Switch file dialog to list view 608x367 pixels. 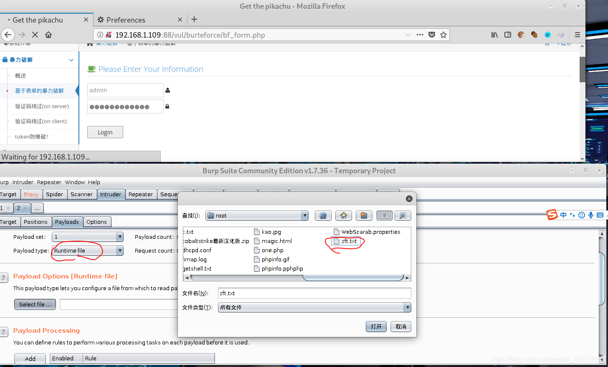point(385,215)
